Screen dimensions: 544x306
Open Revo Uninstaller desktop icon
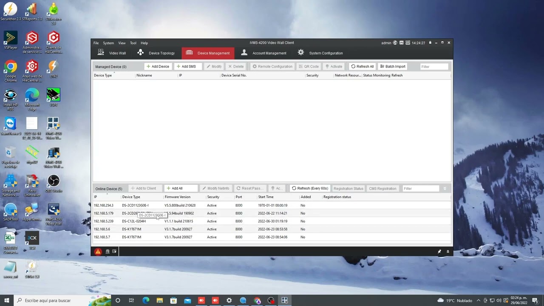point(32,185)
